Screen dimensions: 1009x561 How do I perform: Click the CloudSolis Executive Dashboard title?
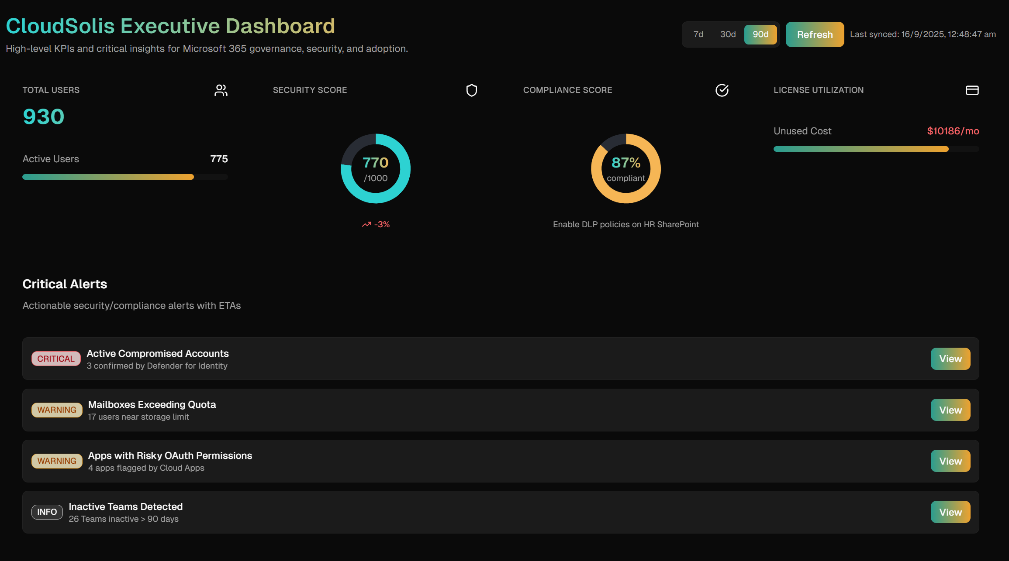point(170,26)
